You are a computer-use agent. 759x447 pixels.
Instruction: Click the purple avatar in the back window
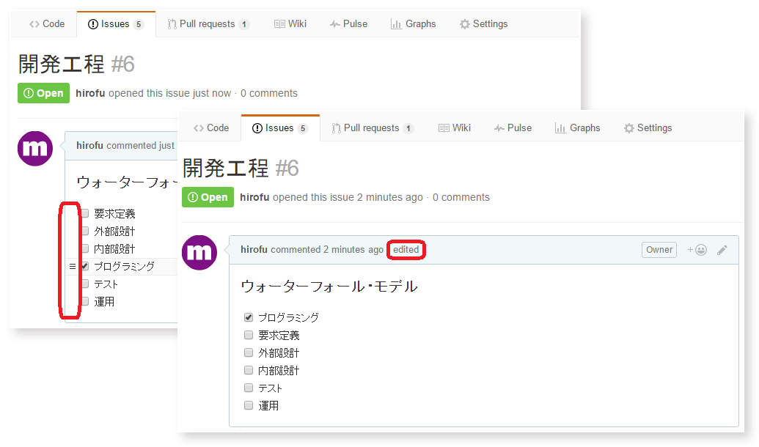pyautogui.click(x=34, y=149)
